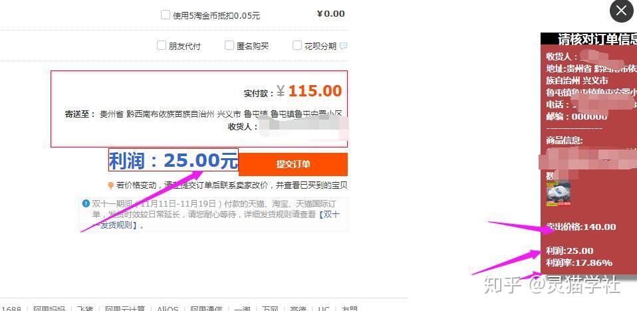Click the 利润：25.00元 profit label
This screenshot has width=637, height=311.
[174, 160]
